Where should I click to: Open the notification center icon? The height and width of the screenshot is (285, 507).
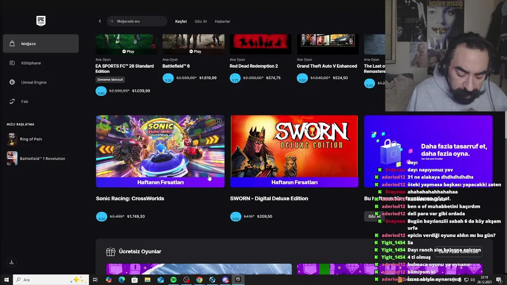(499, 280)
